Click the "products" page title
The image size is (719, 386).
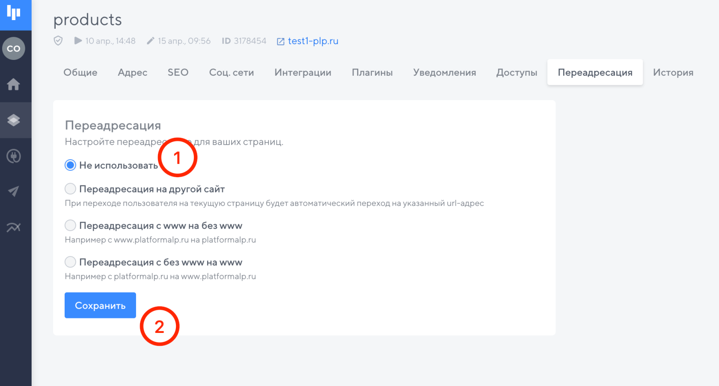[88, 20]
